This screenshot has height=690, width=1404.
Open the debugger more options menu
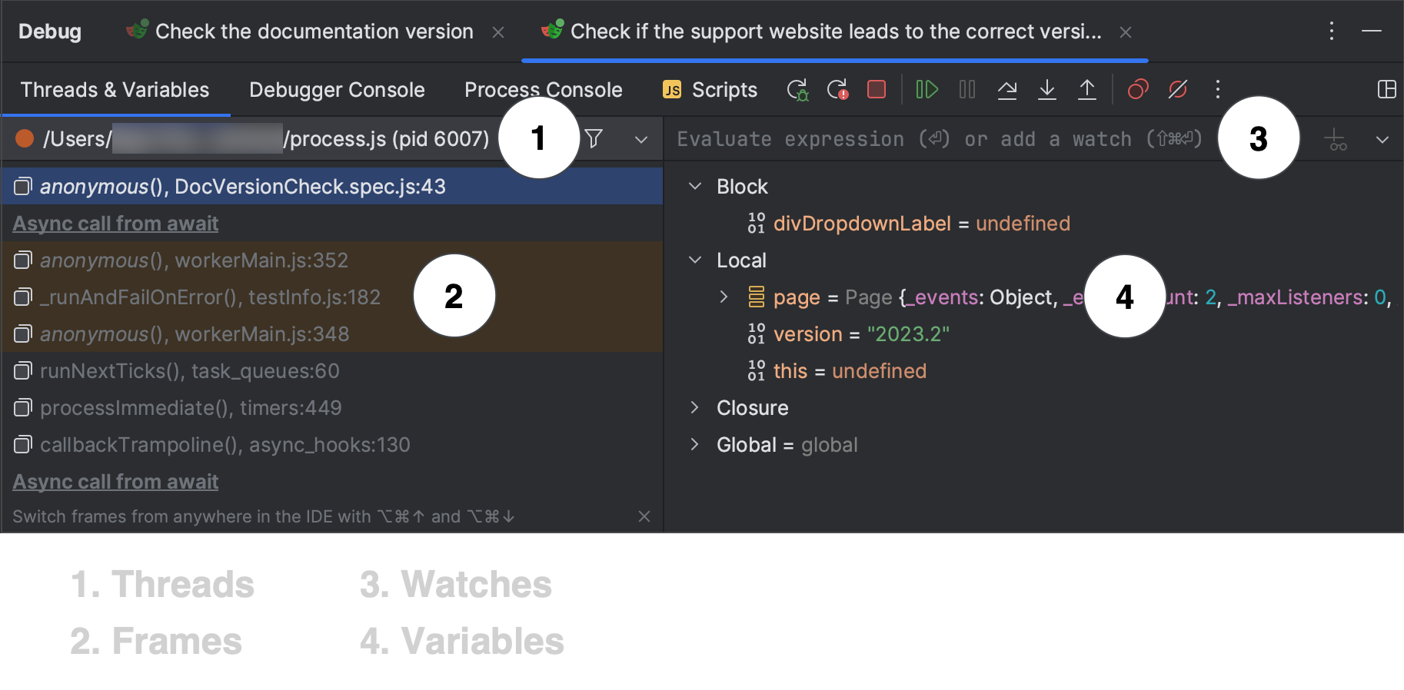tap(1218, 89)
